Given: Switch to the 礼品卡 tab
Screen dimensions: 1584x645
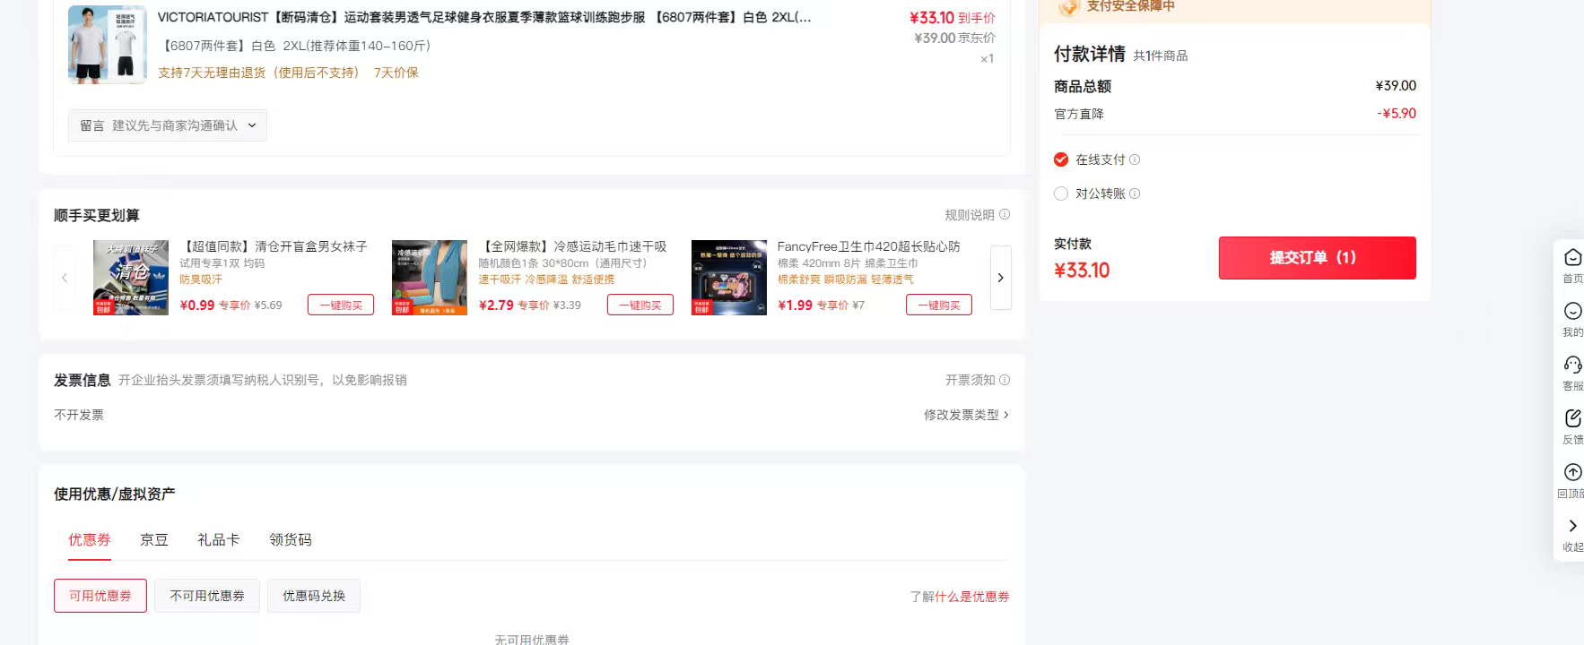Looking at the screenshot, I should pyautogui.click(x=219, y=539).
